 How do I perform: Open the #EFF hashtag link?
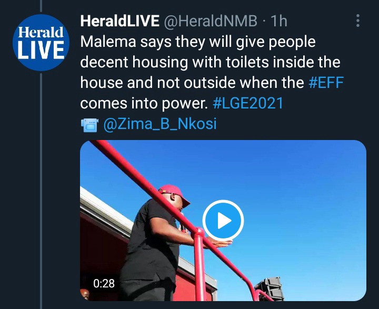[326, 83]
